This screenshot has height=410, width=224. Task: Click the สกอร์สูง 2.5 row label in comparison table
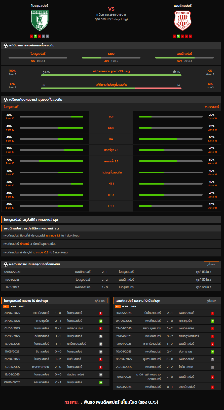point(111,150)
